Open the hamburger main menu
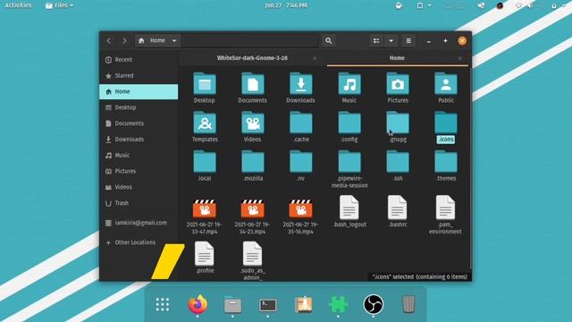This screenshot has height=322, width=572. (x=408, y=40)
